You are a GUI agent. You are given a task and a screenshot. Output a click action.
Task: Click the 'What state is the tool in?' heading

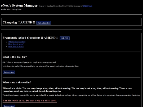coord(17,82)
